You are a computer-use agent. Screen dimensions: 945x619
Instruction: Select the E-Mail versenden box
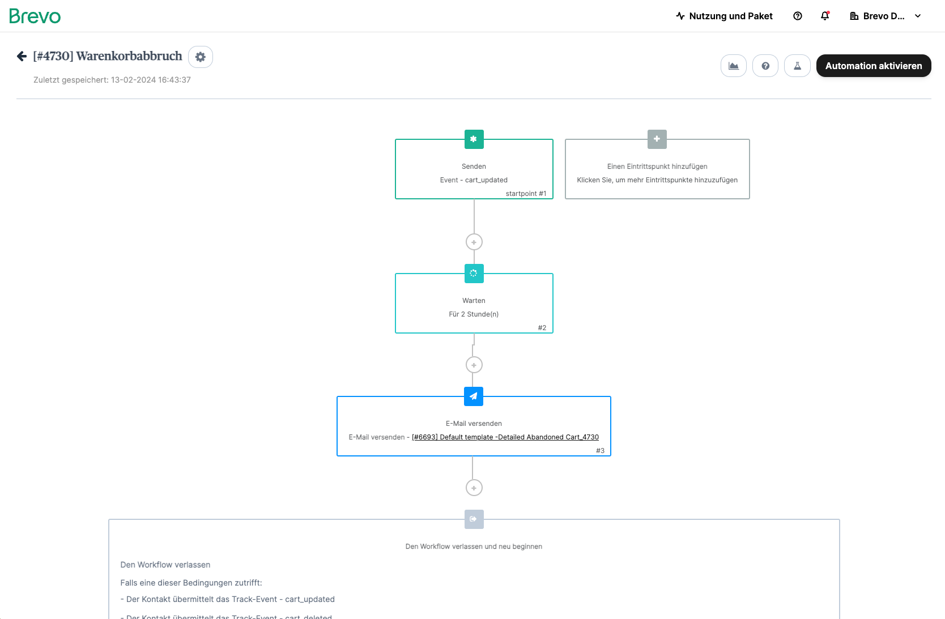pyautogui.click(x=474, y=426)
